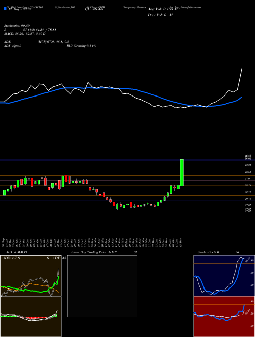Click the MACD histogram panel at the lower left

[31, 317]
